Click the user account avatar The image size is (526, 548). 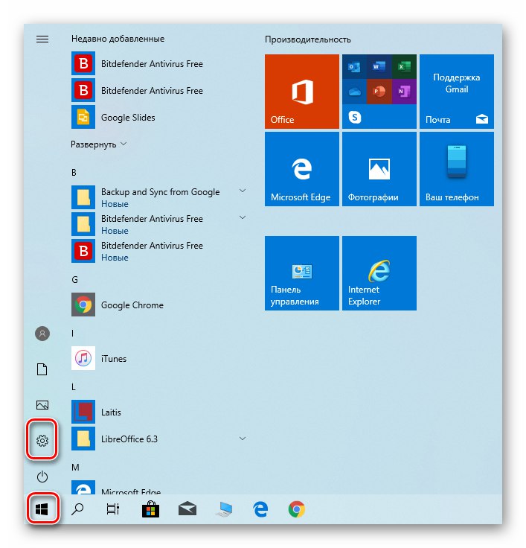(42, 334)
